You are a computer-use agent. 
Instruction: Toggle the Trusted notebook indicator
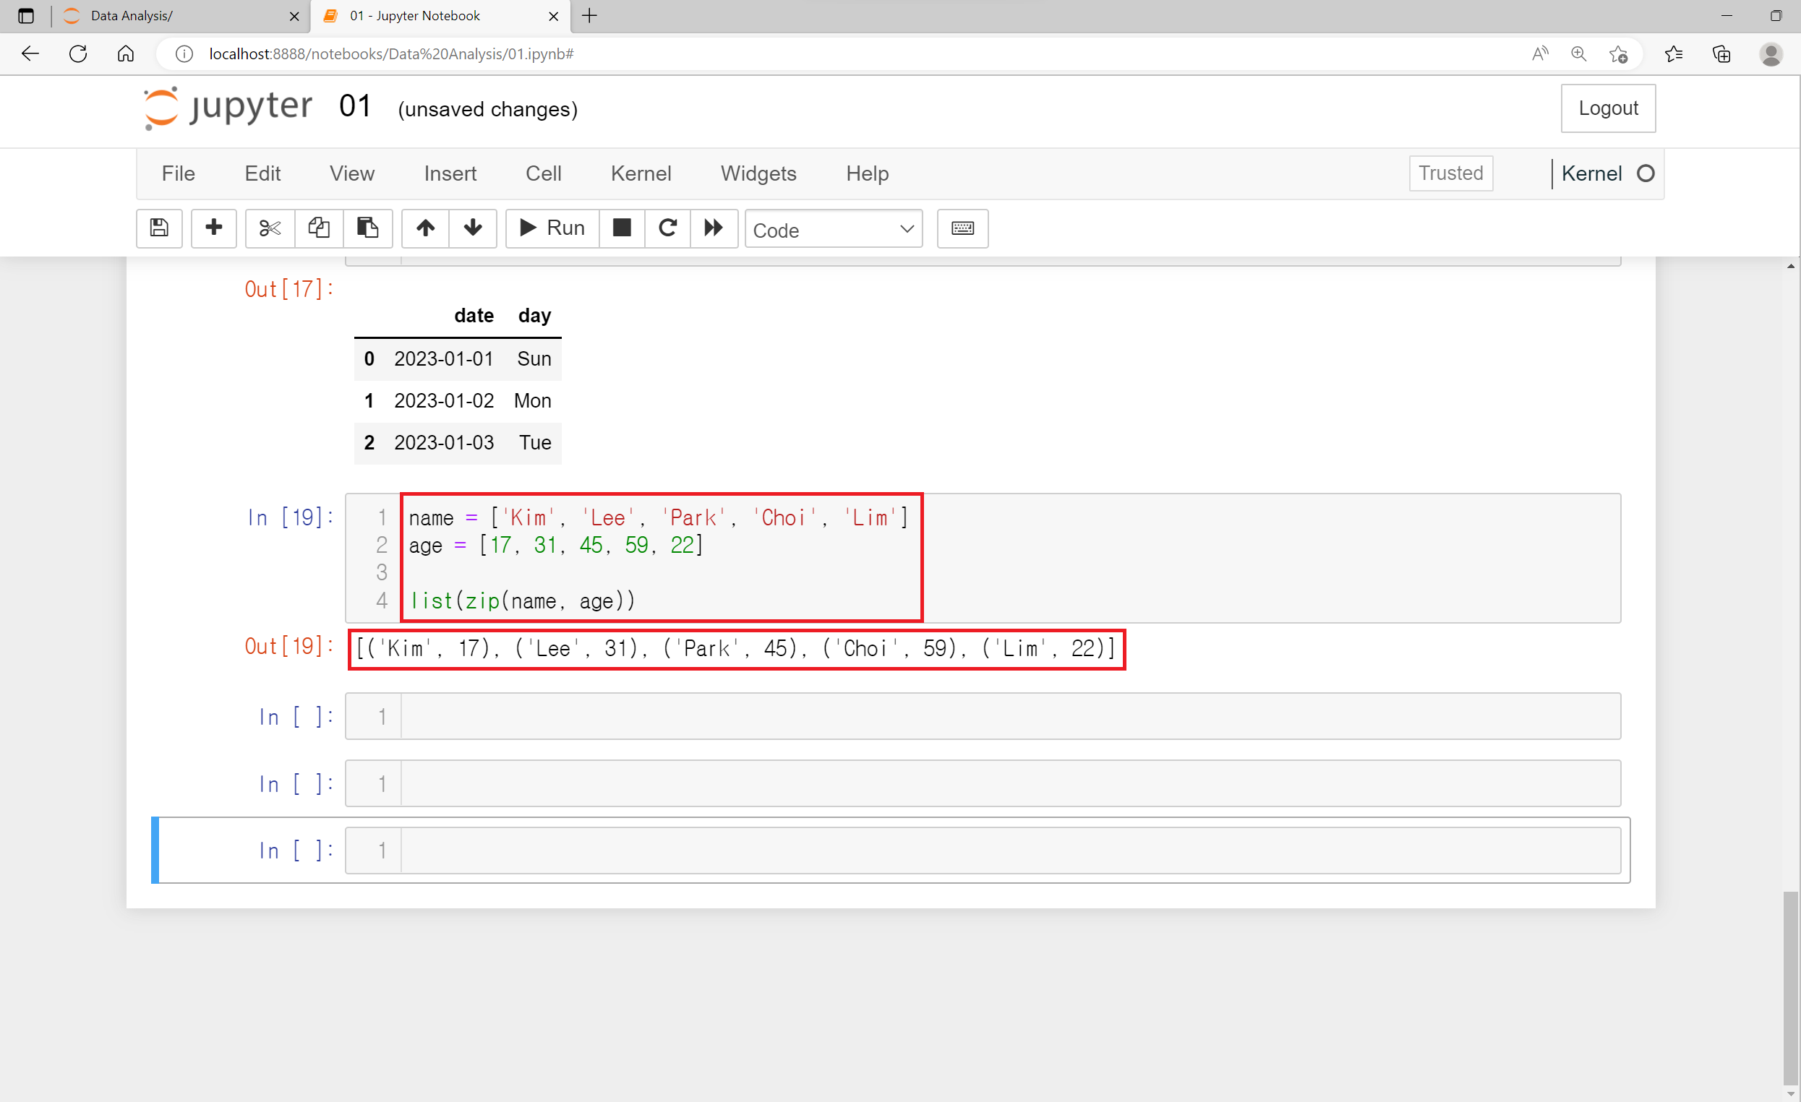[x=1450, y=173]
